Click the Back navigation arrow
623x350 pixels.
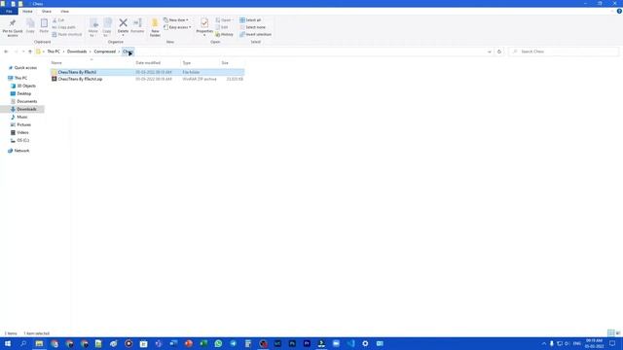pyautogui.click(x=6, y=52)
